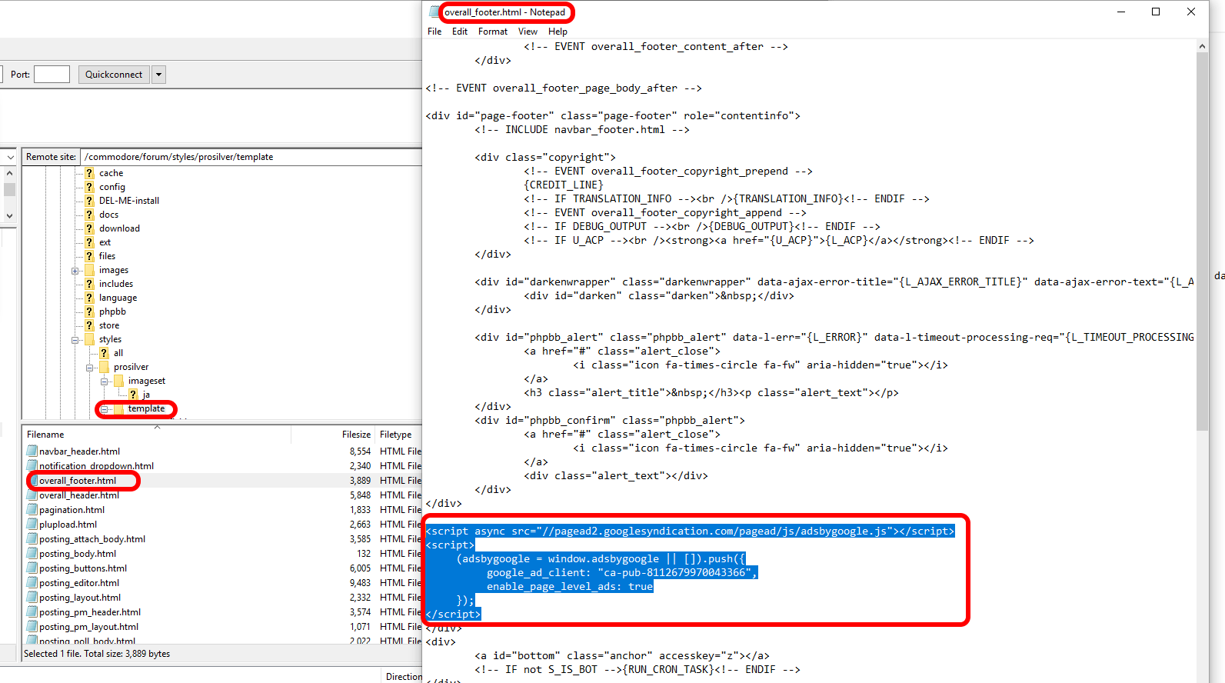Click the Port input field

pyautogui.click(x=52, y=75)
